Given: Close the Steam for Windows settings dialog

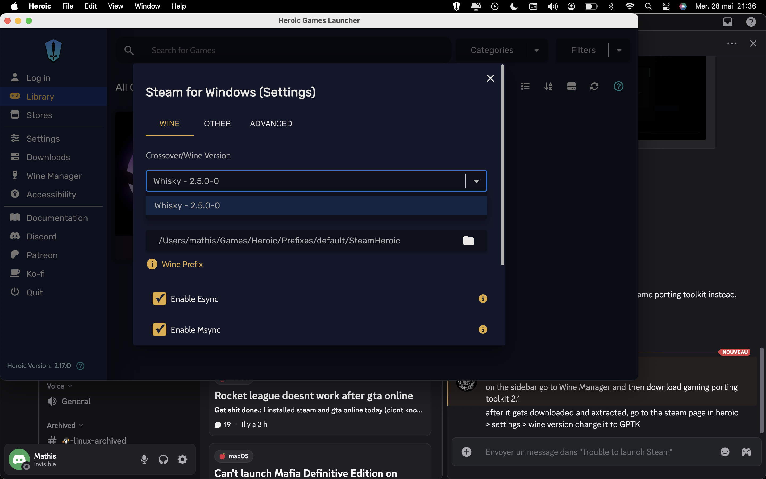Looking at the screenshot, I should click(490, 78).
